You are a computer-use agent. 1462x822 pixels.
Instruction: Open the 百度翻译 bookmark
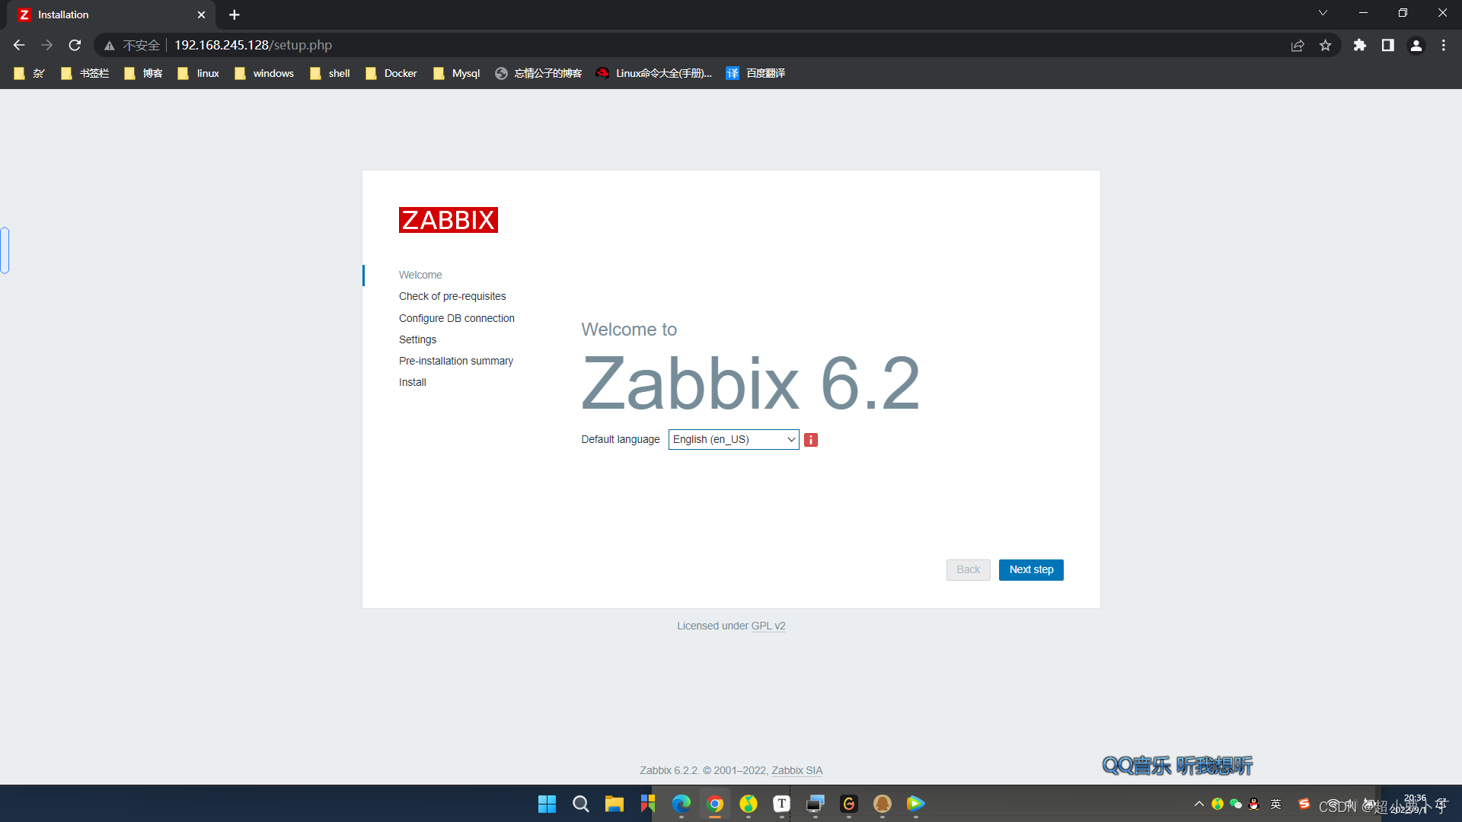point(755,73)
